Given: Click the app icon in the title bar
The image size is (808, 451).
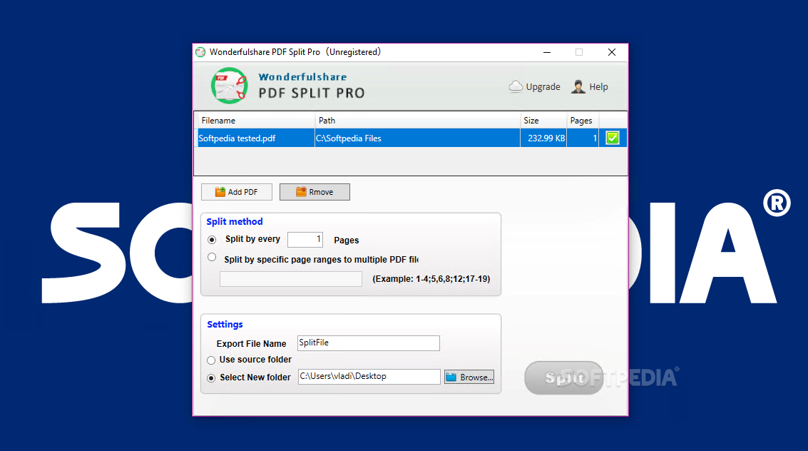Looking at the screenshot, I should coord(200,52).
